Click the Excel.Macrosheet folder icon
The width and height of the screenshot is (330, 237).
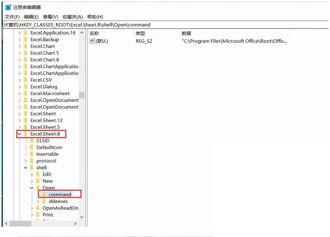click(26, 93)
